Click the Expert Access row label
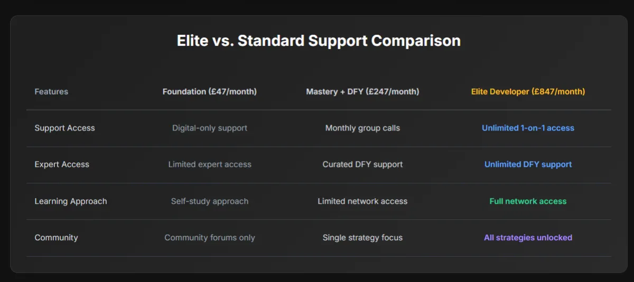Image resolution: width=634 pixels, height=282 pixels. coord(62,165)
